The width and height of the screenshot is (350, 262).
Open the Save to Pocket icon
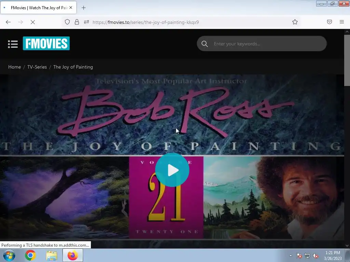[329, 22]
